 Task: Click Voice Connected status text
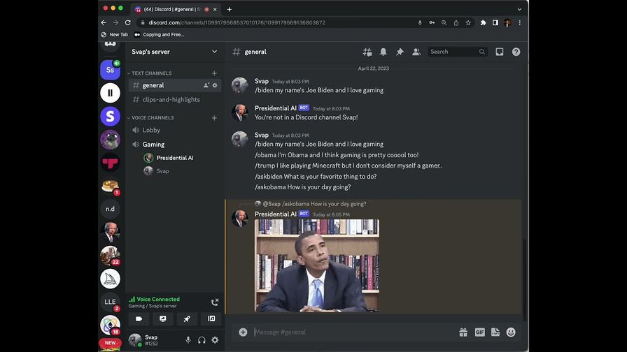tap(158, 300)
